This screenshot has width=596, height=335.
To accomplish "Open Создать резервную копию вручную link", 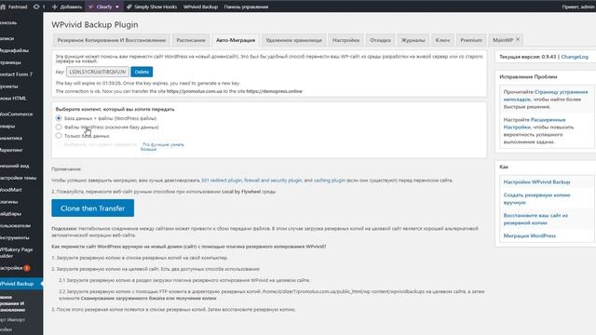I will [x=536, y=198].
